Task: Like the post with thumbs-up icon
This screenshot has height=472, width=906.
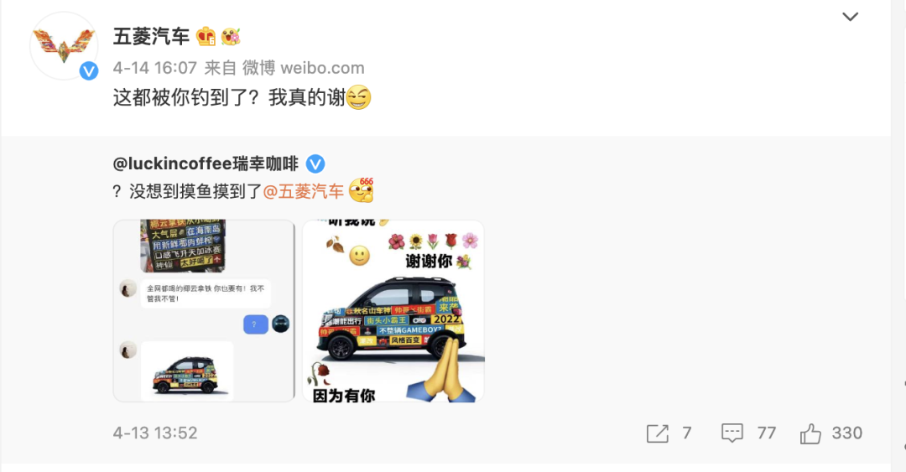Action: [x=810, y=433]
